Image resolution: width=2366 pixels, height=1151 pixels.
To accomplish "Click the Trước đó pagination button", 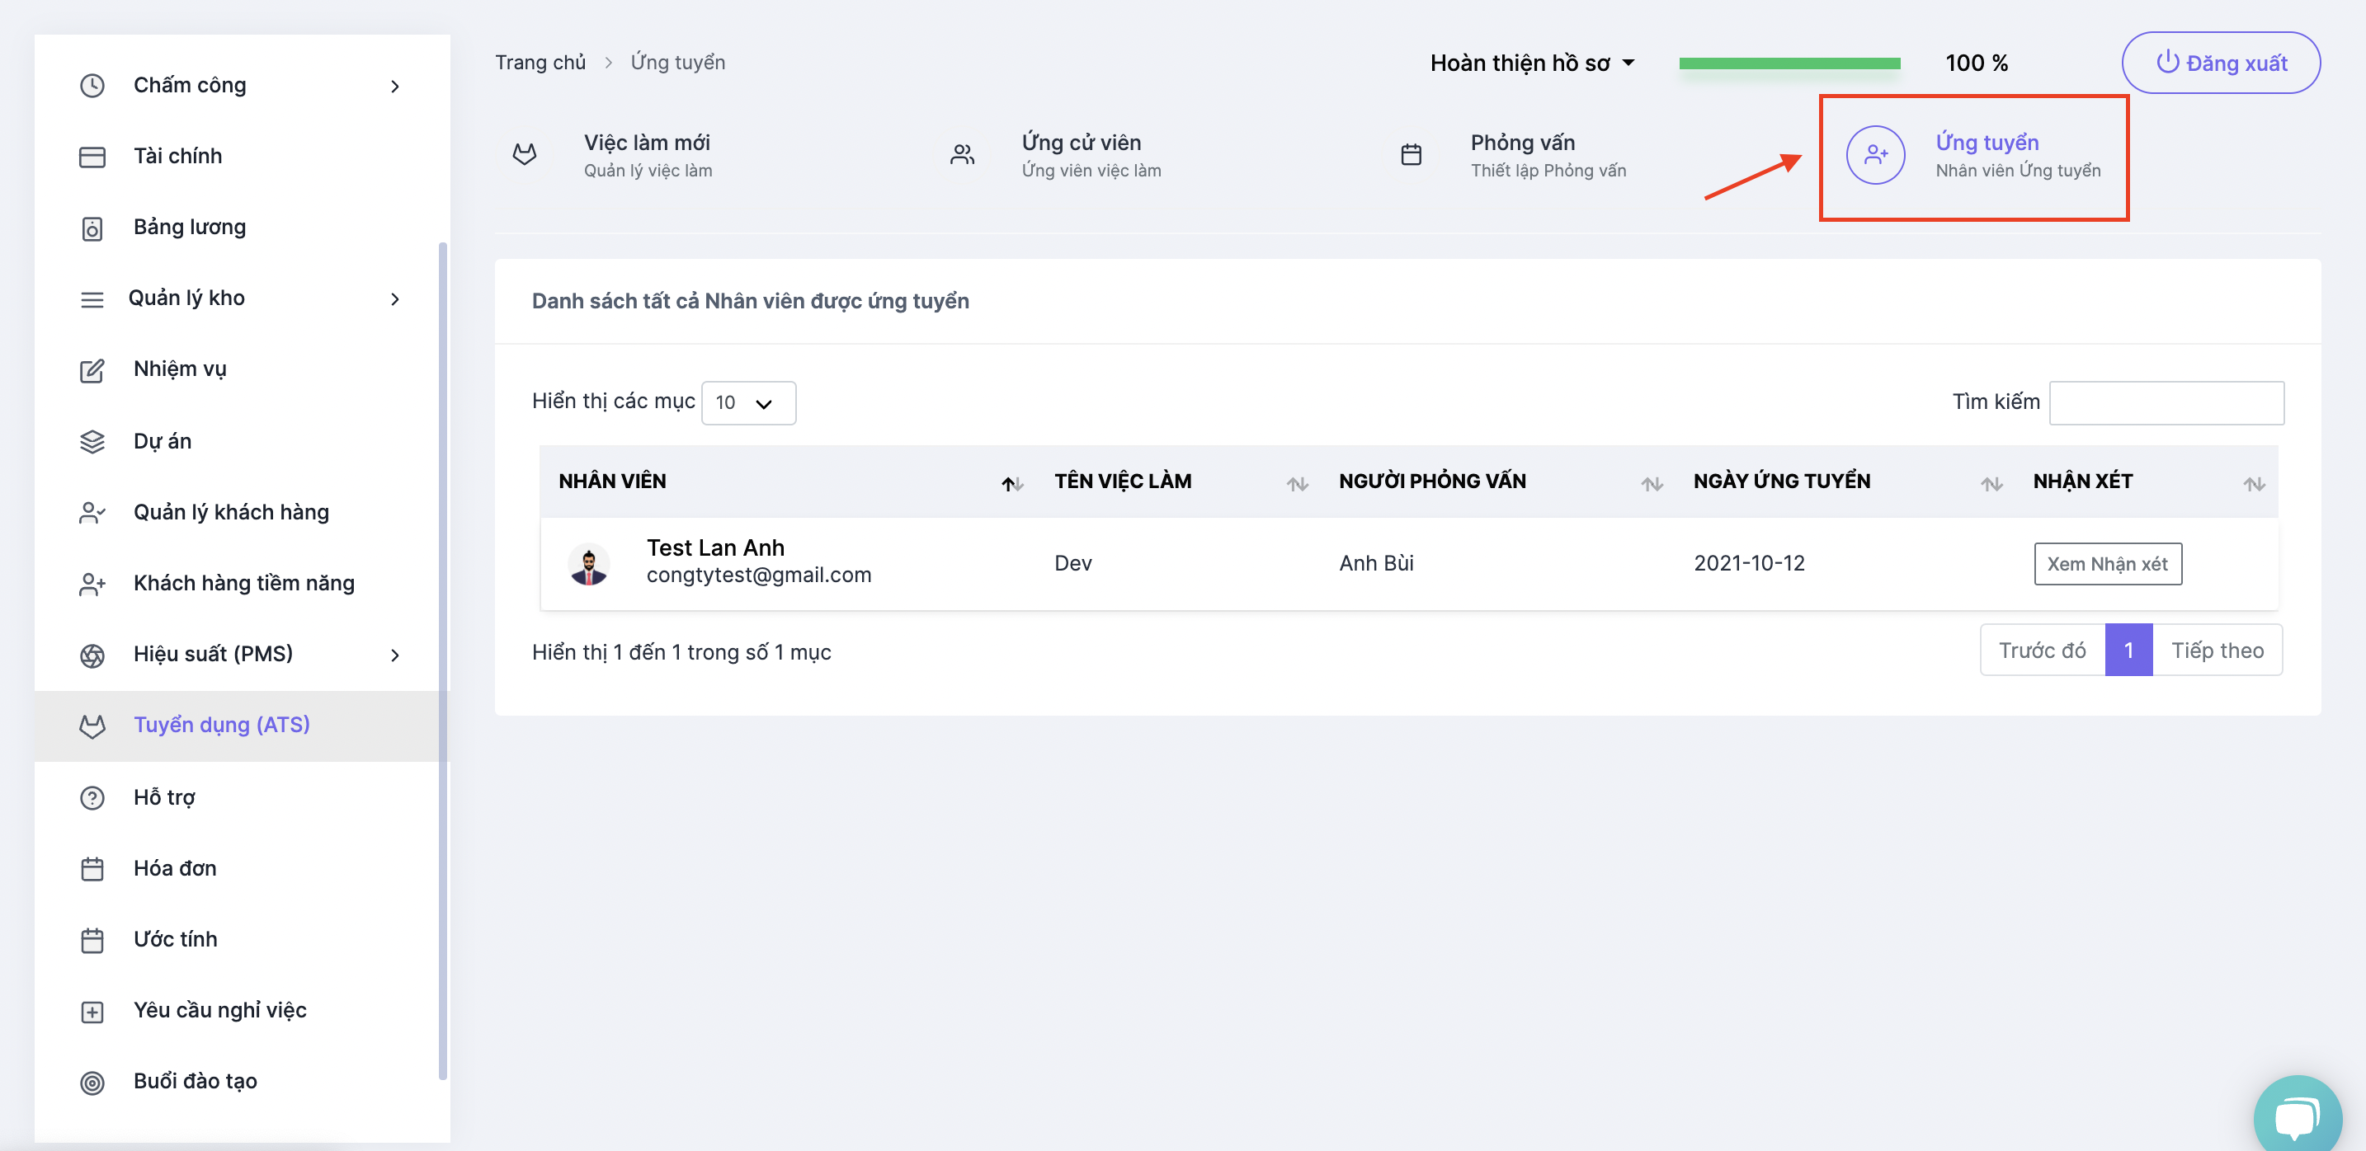I will [2042, 650].
